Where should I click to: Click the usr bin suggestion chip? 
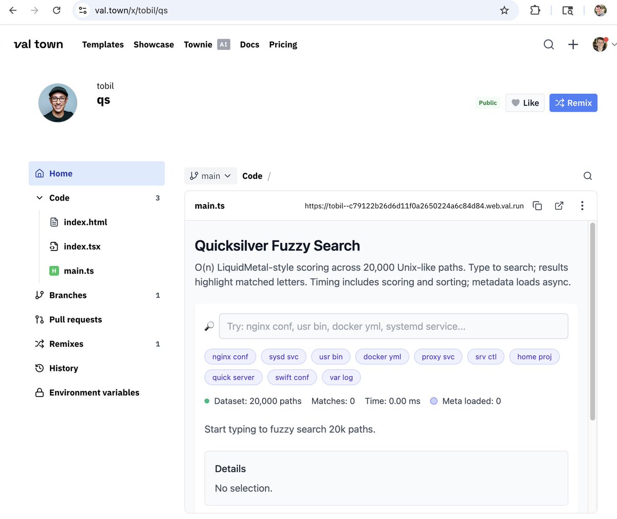pos(331,356)
